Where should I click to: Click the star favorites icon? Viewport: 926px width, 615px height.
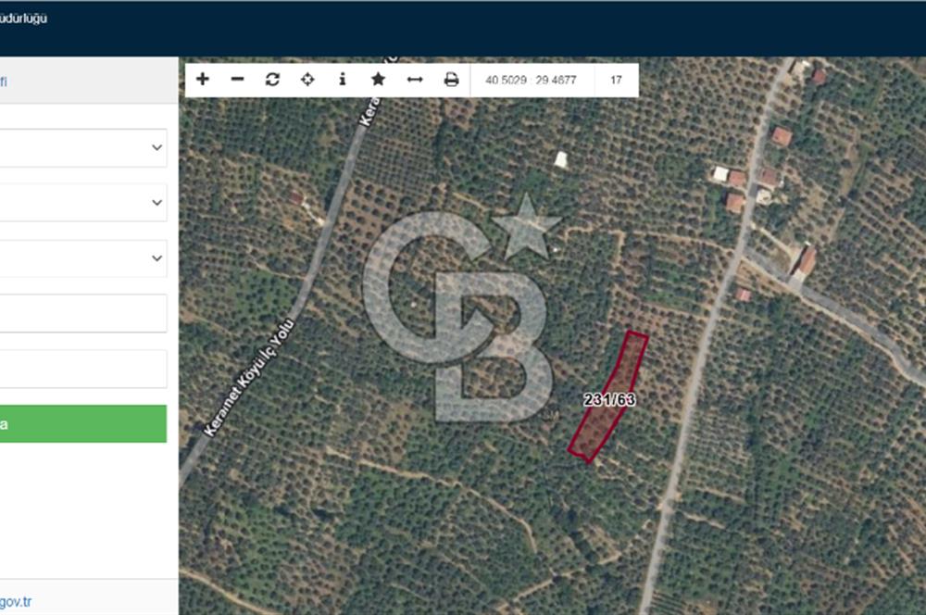point(378,79)
